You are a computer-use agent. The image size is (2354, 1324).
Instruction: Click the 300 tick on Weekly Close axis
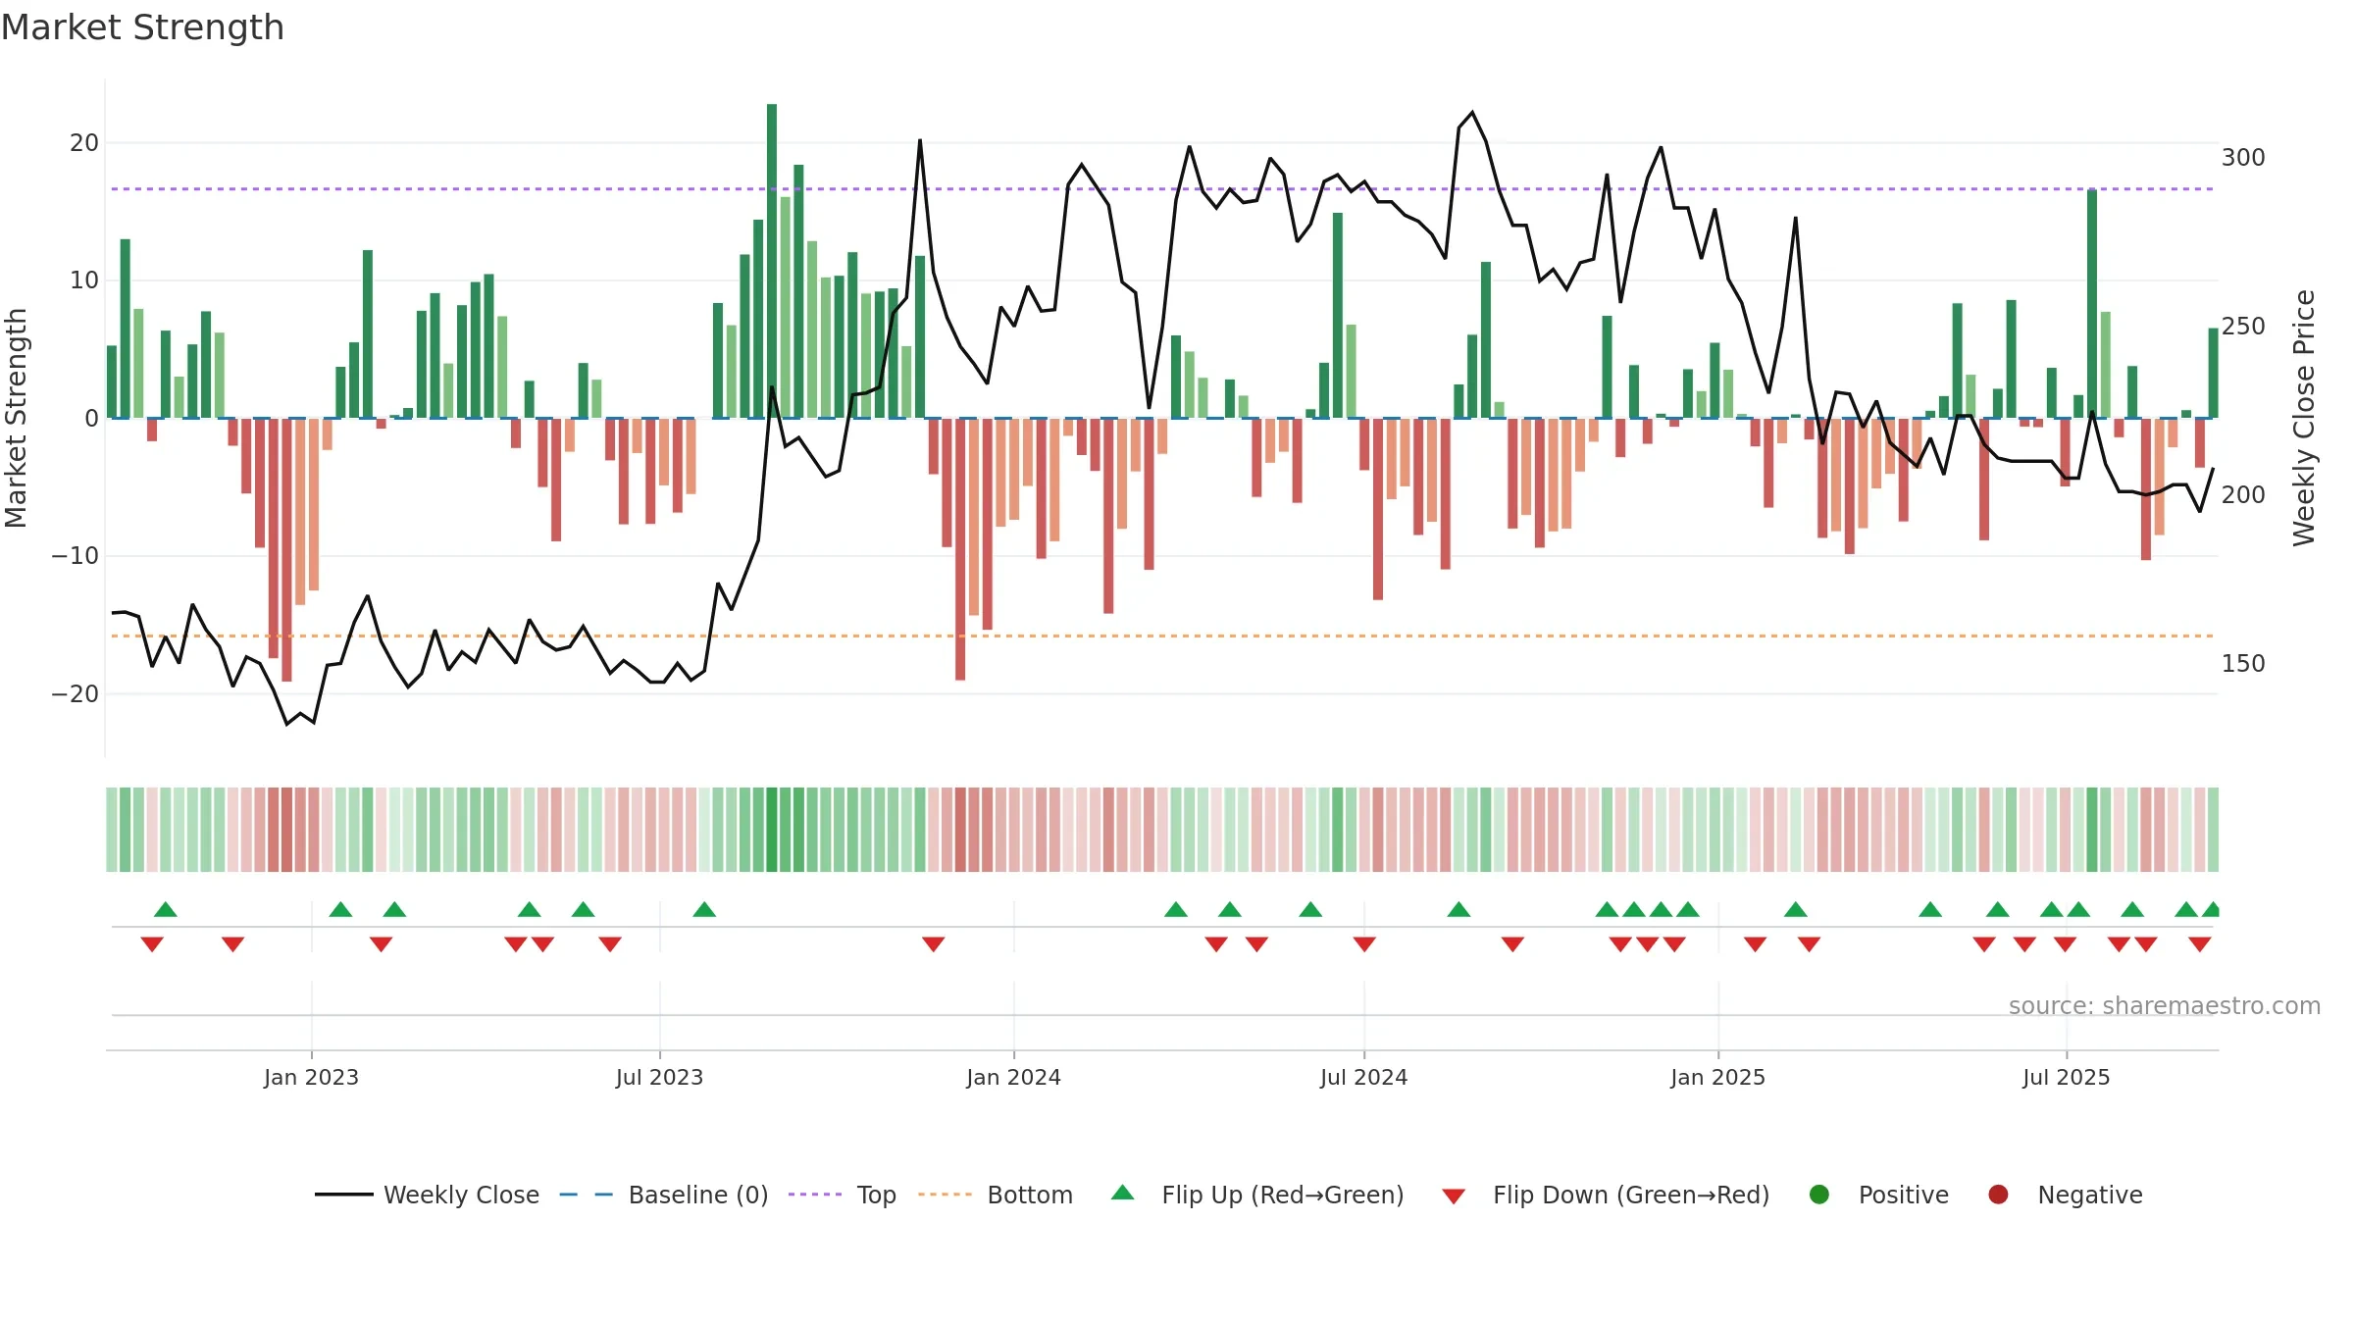[x=2243, y=158]
